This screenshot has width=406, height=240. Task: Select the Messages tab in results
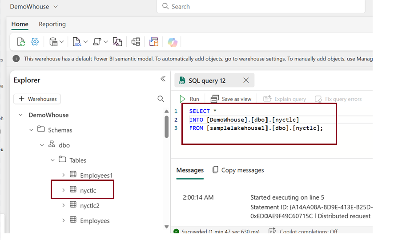[x=190, y=170]
